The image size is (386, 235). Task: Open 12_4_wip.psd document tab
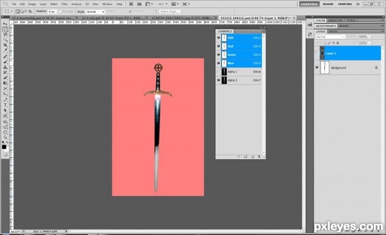pos(113,18)
